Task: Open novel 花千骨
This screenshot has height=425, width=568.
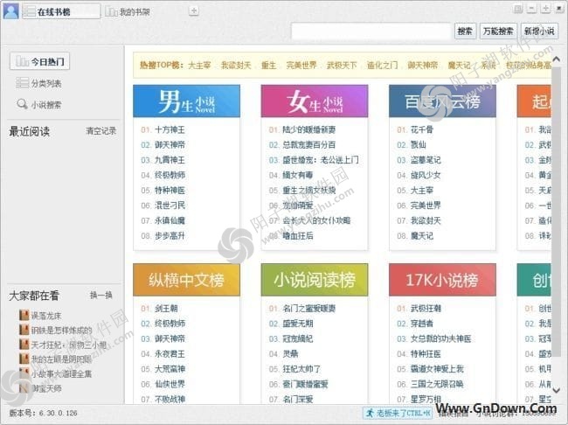Action: pos(422,129)
